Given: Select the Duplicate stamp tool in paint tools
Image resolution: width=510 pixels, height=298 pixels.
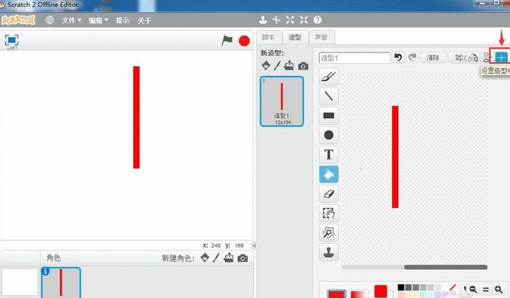Looking at the screenshot, I should (x=328, y=252).
